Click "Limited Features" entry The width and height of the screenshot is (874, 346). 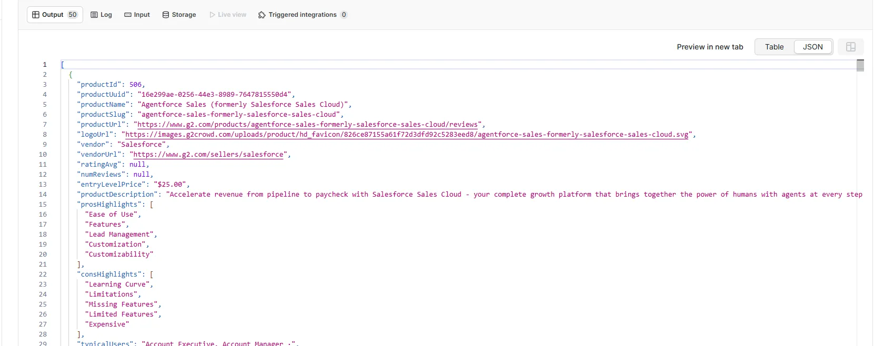pos(122,314)
